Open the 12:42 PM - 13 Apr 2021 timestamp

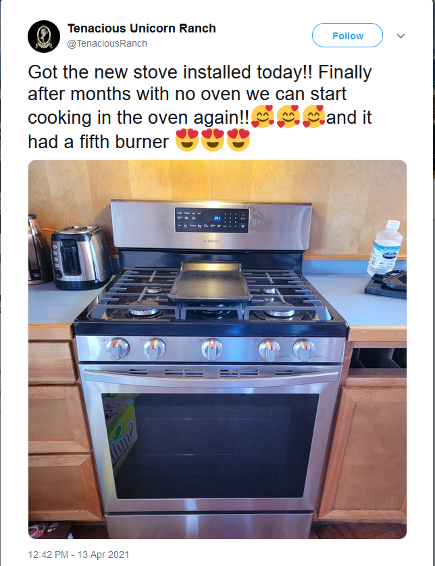[78, 555]
